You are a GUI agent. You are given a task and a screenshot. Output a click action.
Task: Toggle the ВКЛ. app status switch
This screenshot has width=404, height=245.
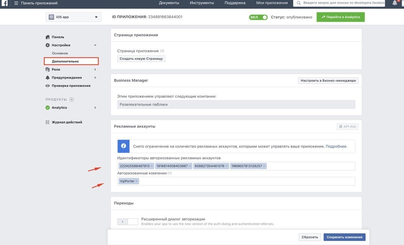pos(258,17)
